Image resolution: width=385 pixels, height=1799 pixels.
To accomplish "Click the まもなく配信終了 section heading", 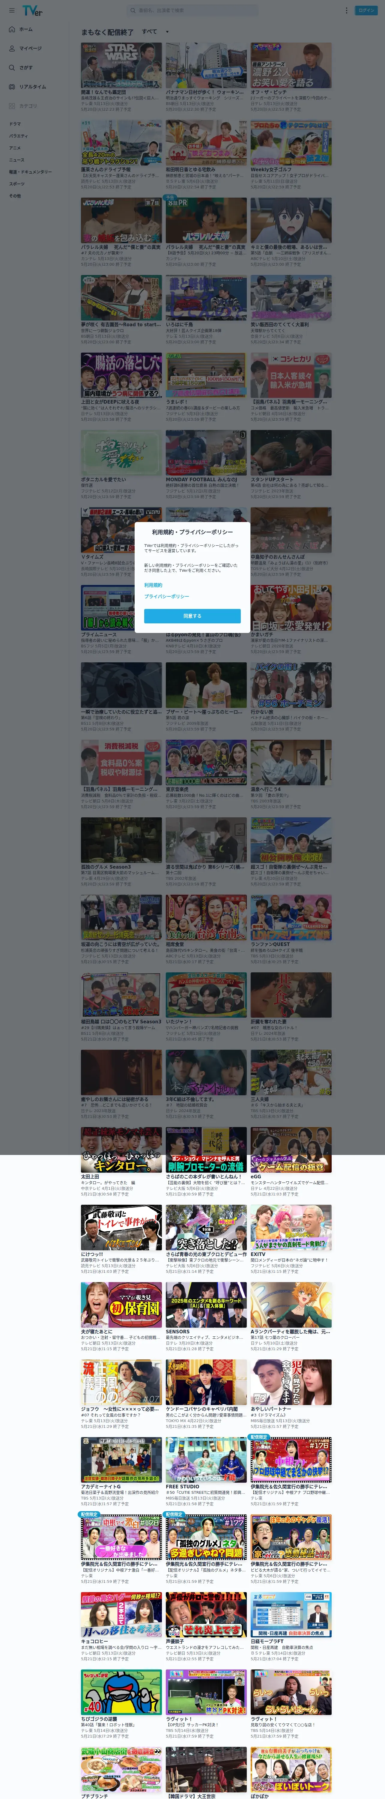I will point(107,32).
